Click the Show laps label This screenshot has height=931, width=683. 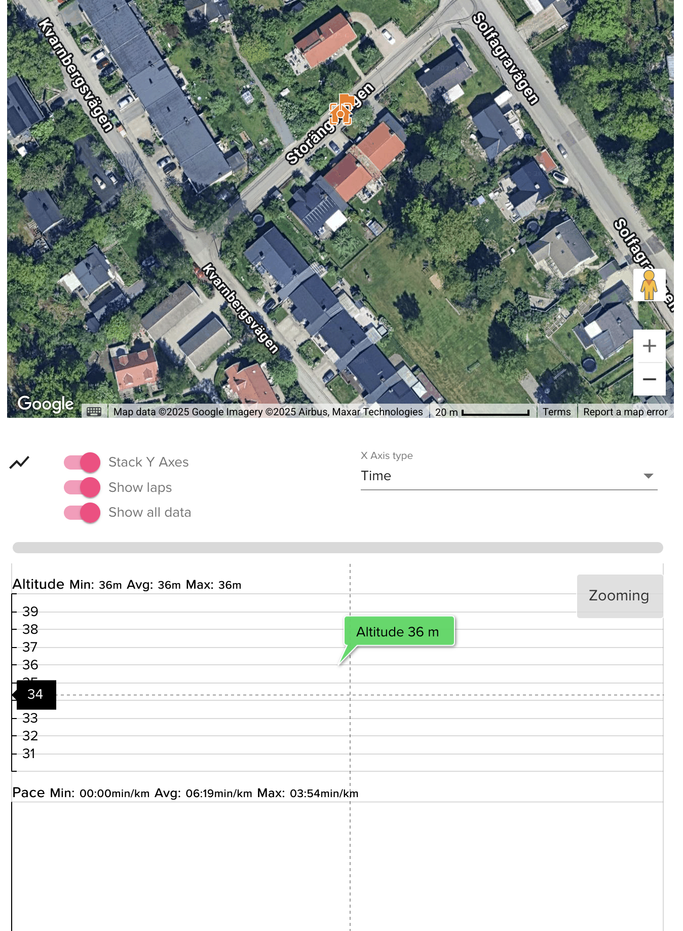140,487
